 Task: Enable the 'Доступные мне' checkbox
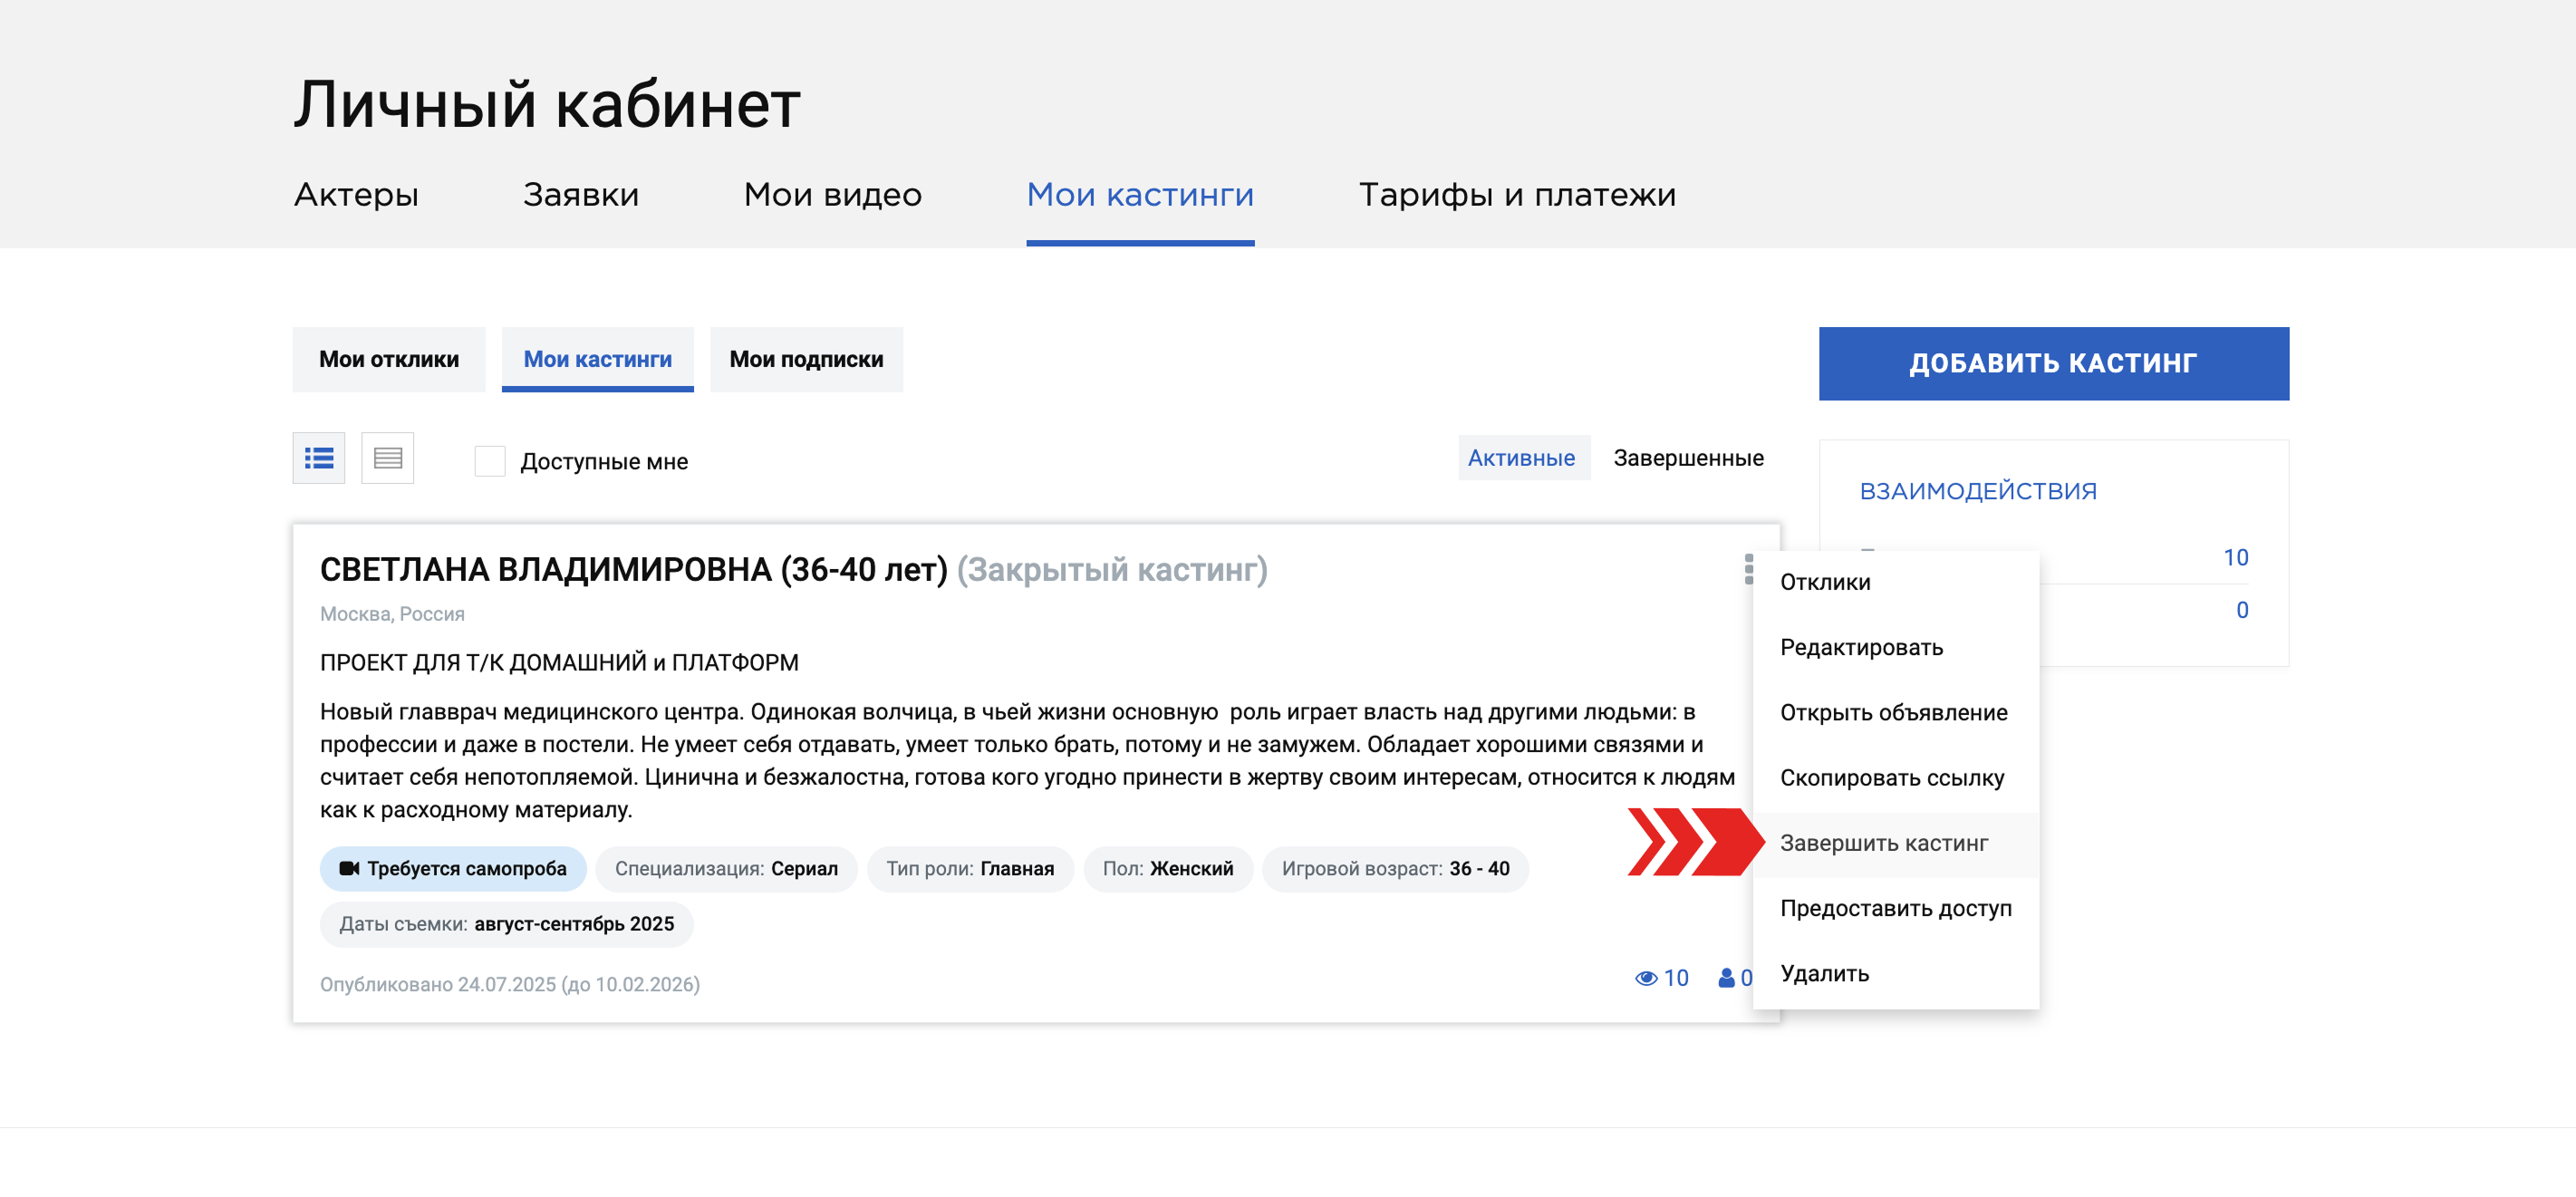pos(489,461)
